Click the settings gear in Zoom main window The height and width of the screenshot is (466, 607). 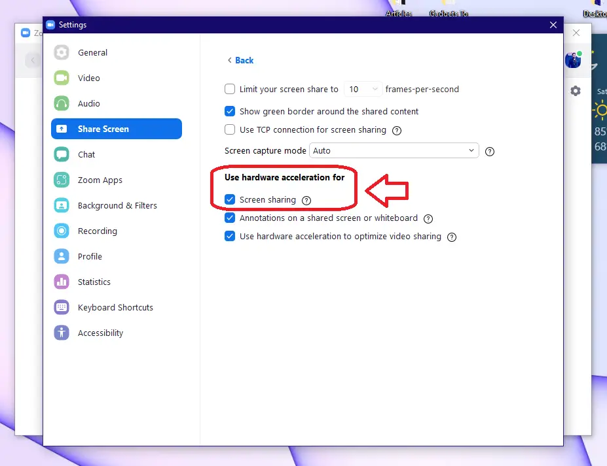[x=576, y=91]
